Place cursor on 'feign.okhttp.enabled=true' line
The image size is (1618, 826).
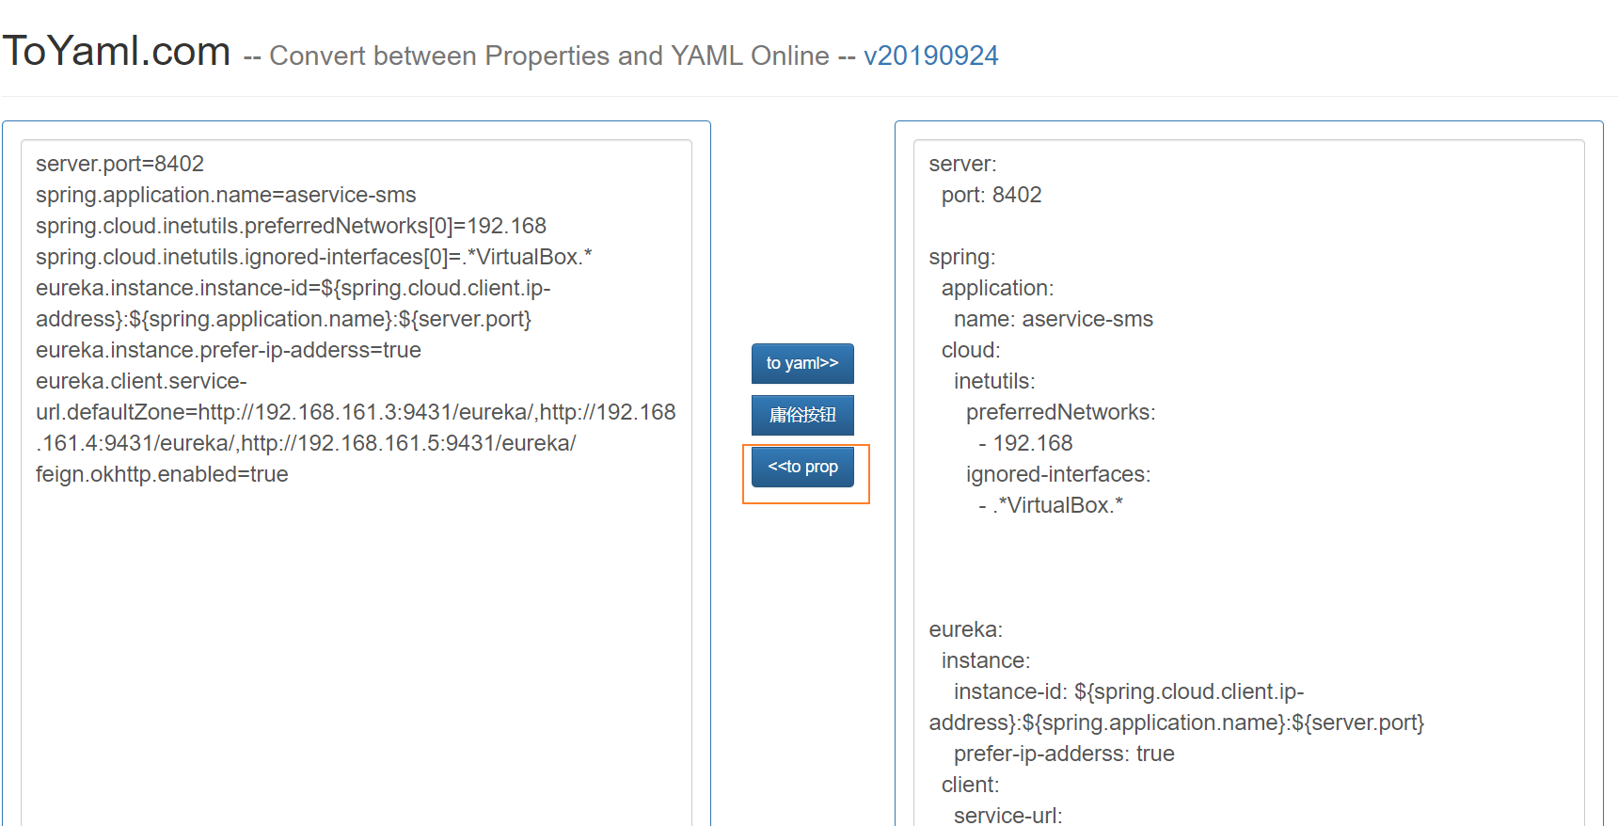coord(162,474)
